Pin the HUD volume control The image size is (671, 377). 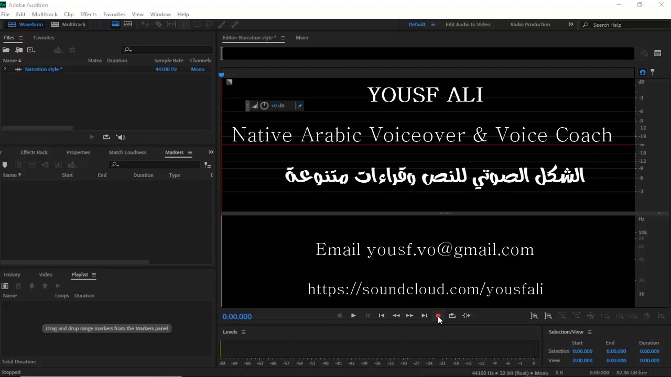(300, 106)
